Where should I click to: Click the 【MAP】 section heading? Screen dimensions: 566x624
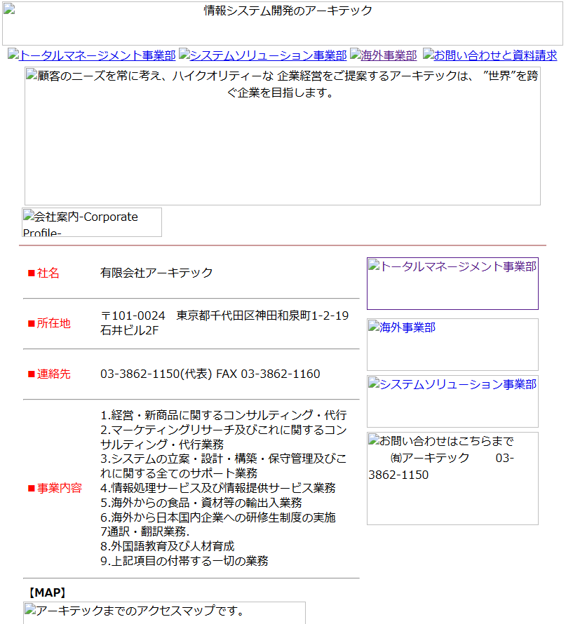[47, 592]
